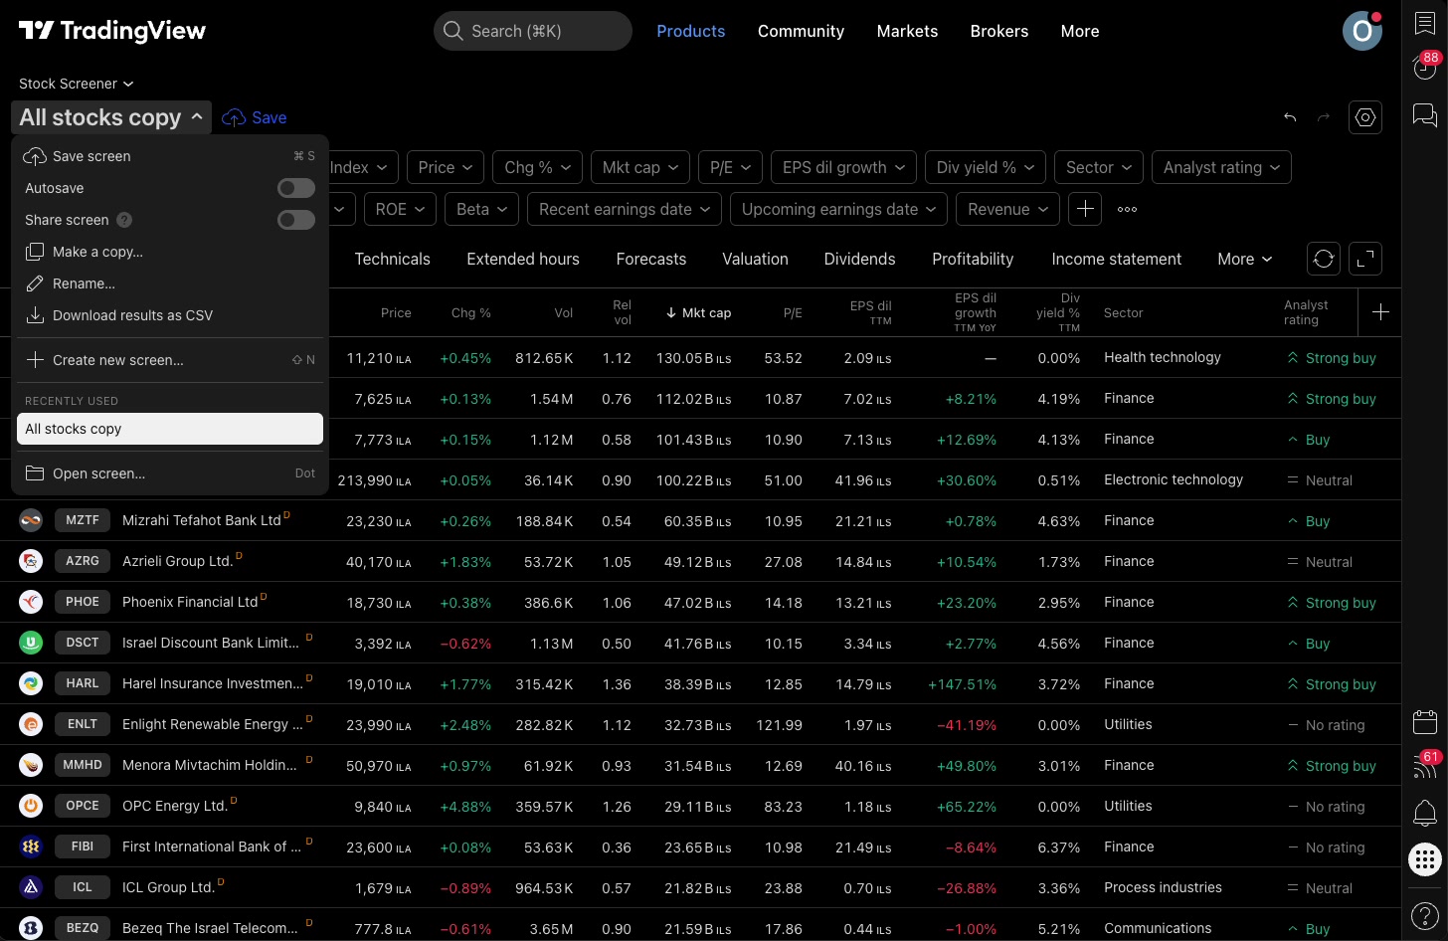The width and height of the screenshot is (1448, 941).
Task: Switch to the Dividends tab
Action: pyautogui.click(x=859, y=259)
